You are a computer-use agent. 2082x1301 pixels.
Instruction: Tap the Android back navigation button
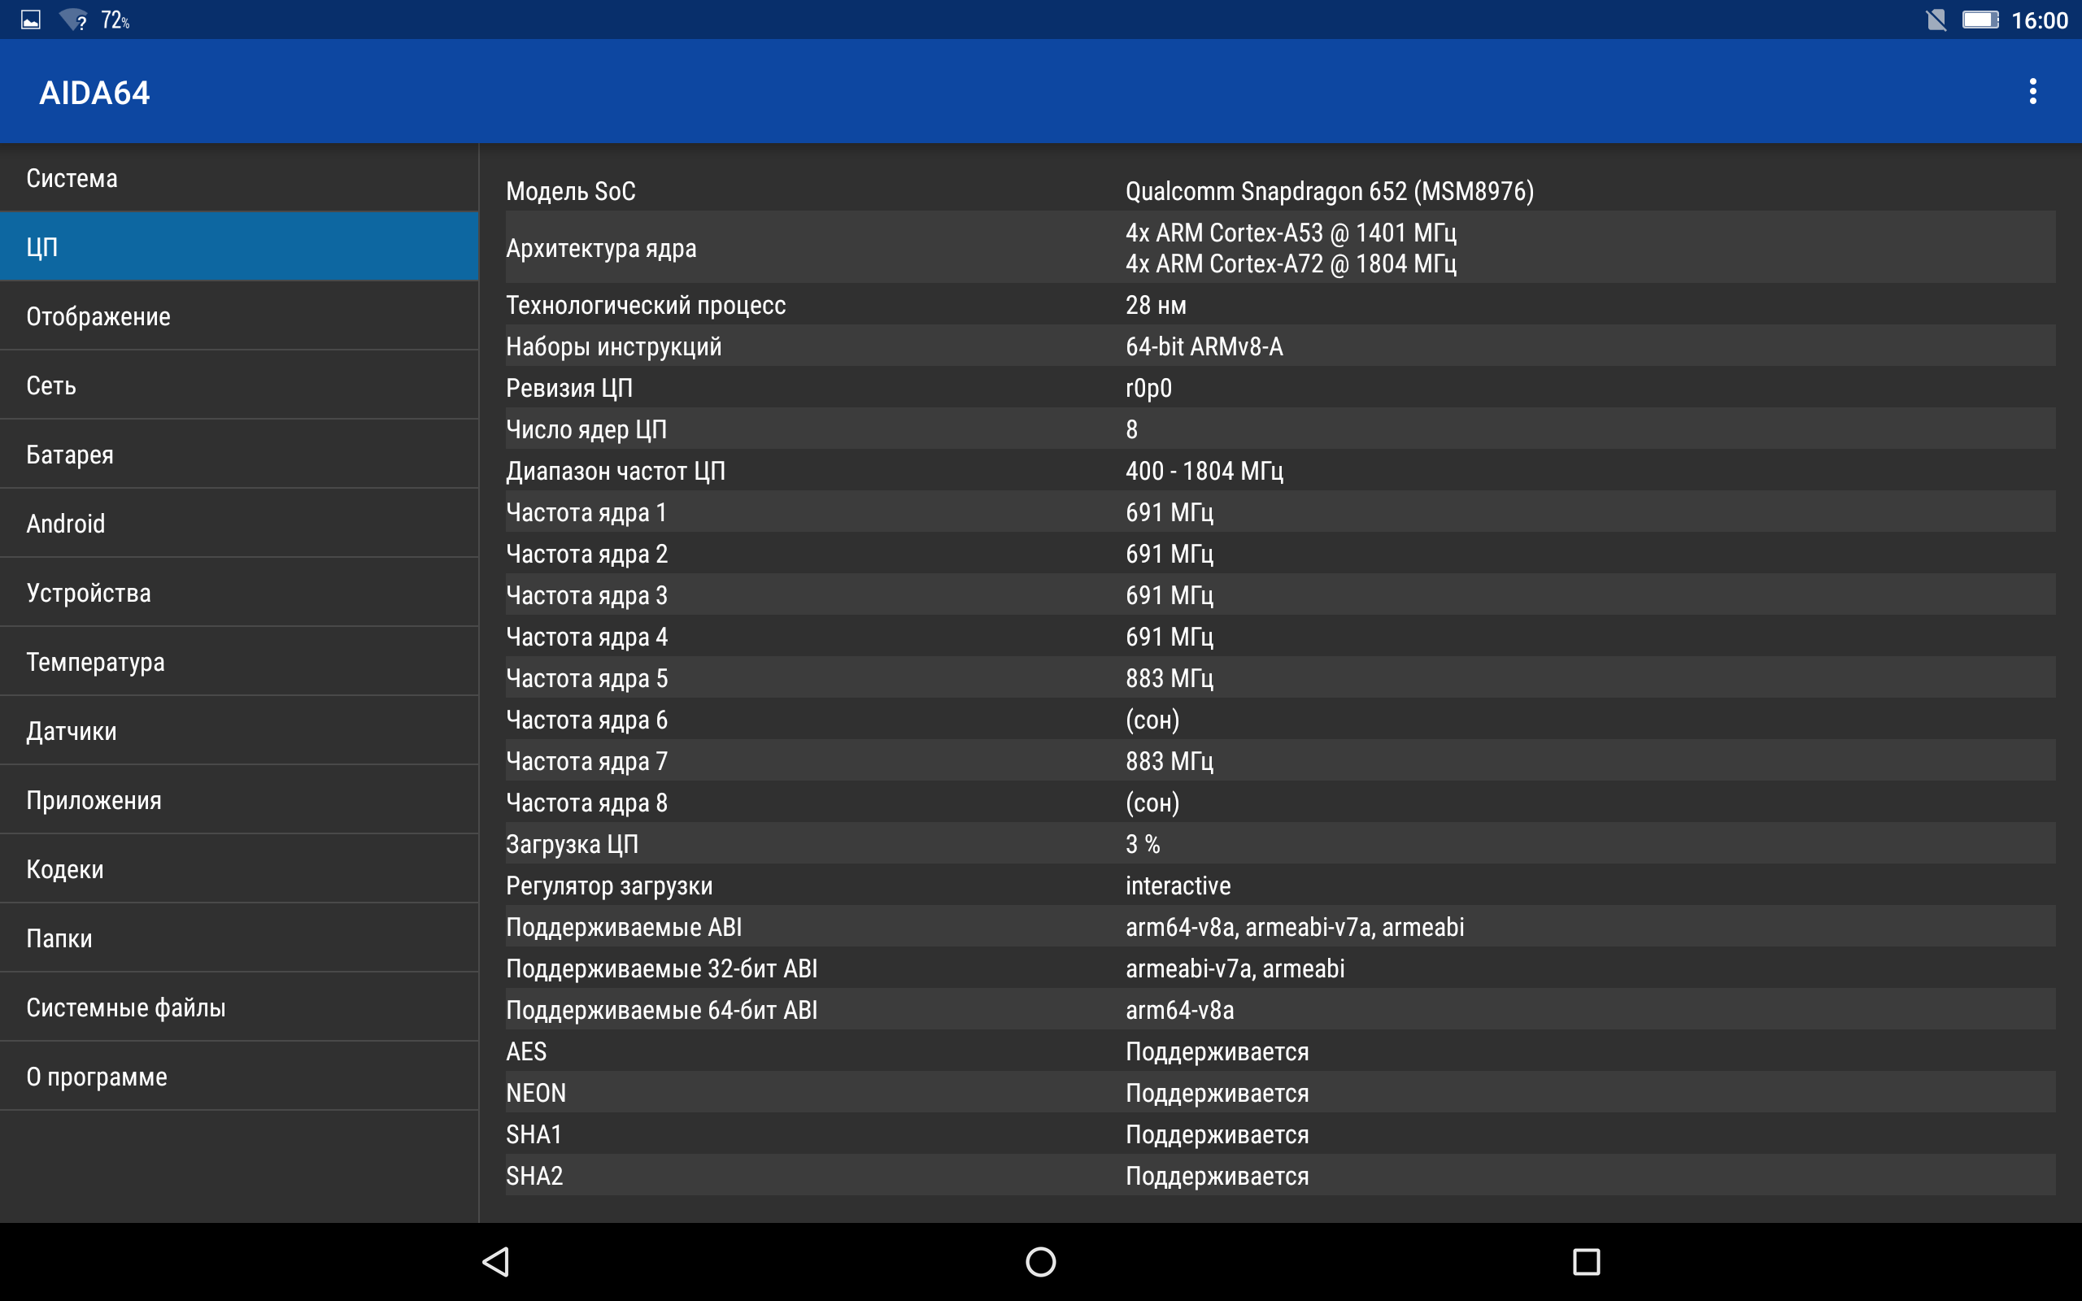click(496, 1261)
